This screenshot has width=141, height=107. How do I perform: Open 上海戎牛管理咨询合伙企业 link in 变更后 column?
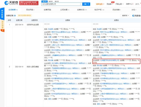pyautogui.click(x=114, y=94)
